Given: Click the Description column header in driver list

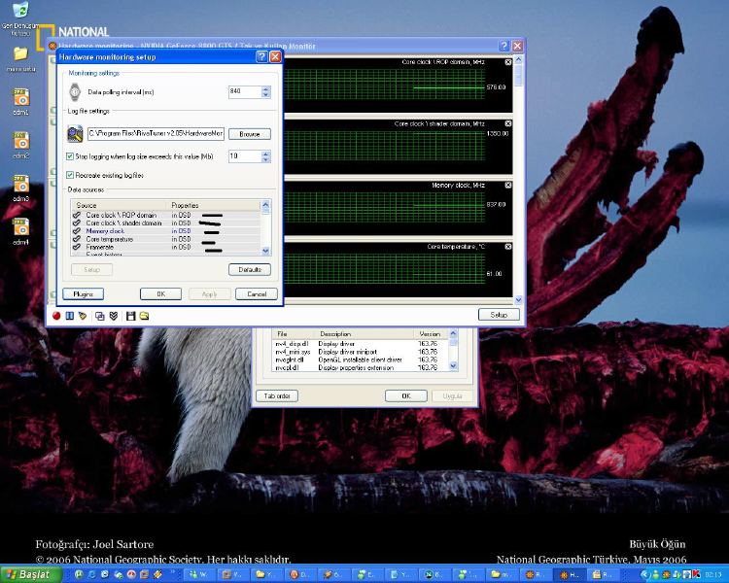Looking at the screenshot, I should 364,334.
